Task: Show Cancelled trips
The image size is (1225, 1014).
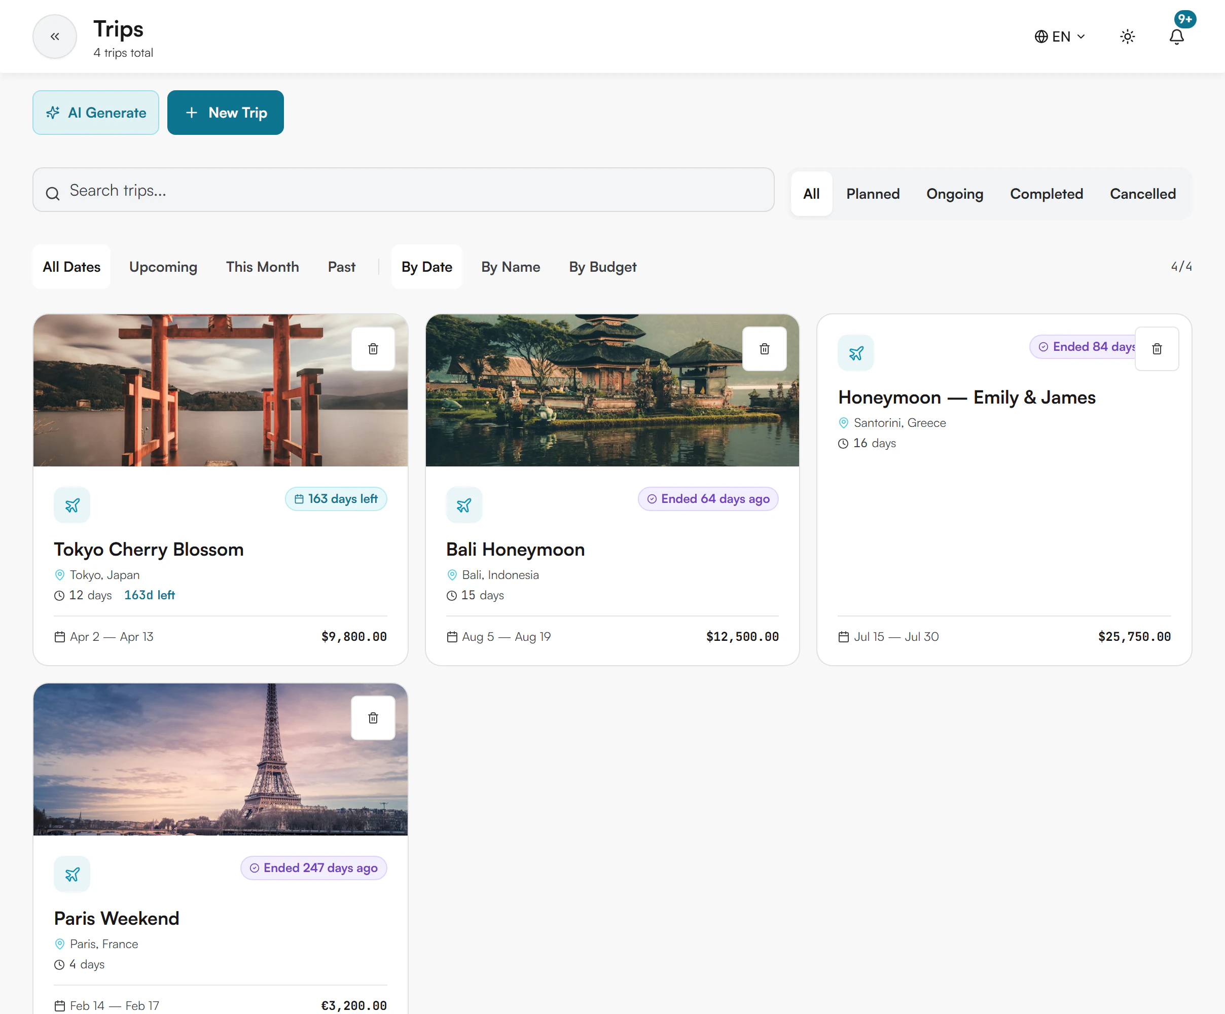Action: (x=1143, y=194)
